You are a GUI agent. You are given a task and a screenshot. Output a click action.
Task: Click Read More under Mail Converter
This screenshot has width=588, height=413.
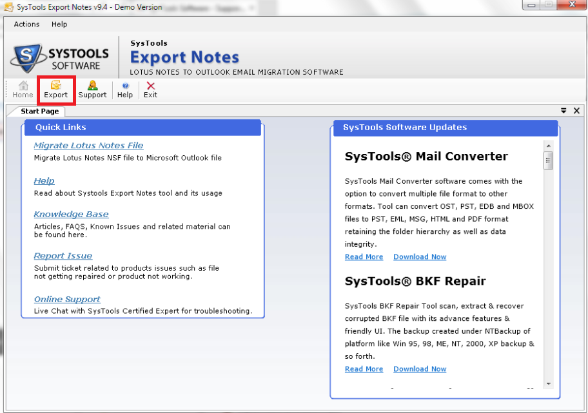[364, 257]
